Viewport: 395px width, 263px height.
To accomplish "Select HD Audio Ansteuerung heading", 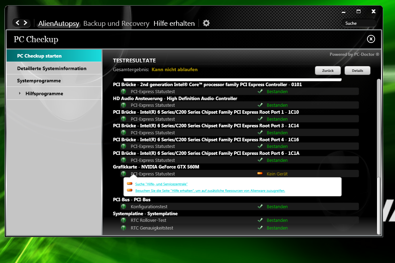I will tap(175, 98).
